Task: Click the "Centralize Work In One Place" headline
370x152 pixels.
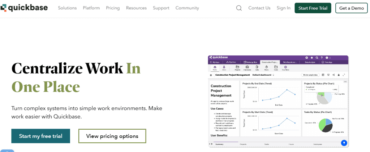Action: [76, 77]
